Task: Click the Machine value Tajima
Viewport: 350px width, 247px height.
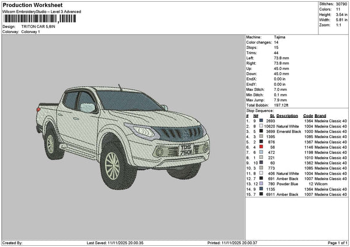Action: (279, 37)
